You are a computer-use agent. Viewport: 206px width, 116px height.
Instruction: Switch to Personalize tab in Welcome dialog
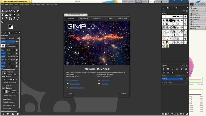coord(84,19)
